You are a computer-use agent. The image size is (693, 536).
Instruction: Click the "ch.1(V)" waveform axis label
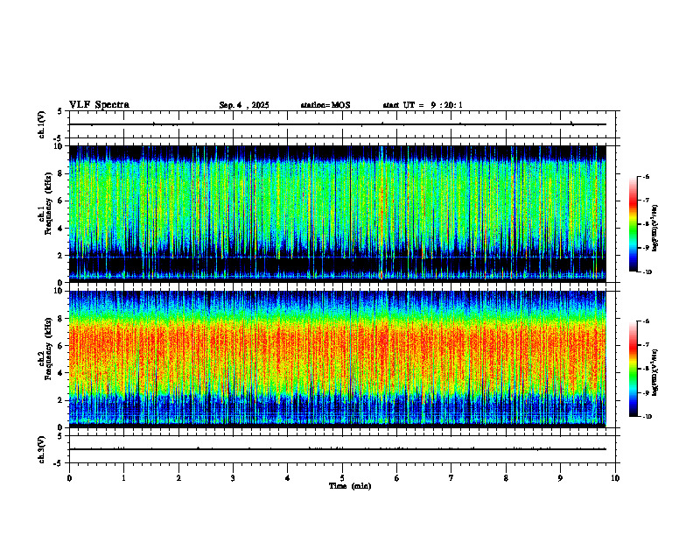(x=41, y=124)
